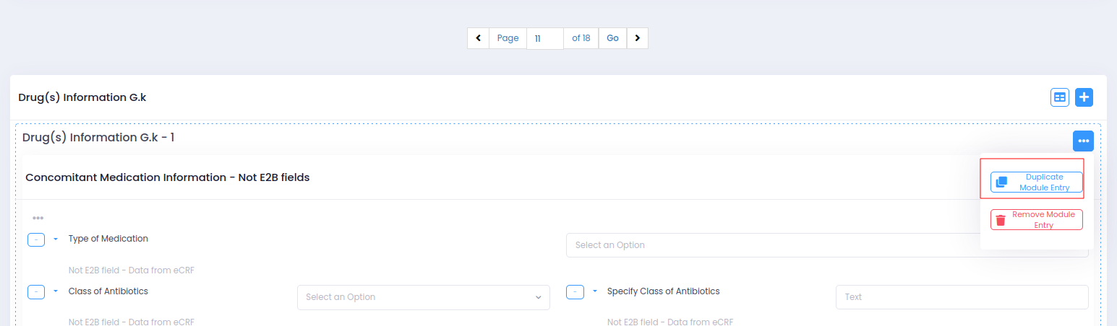Screen dimensions: 1117x326
Task: Choose Remove Module Entry
Action: (1036, 220)
